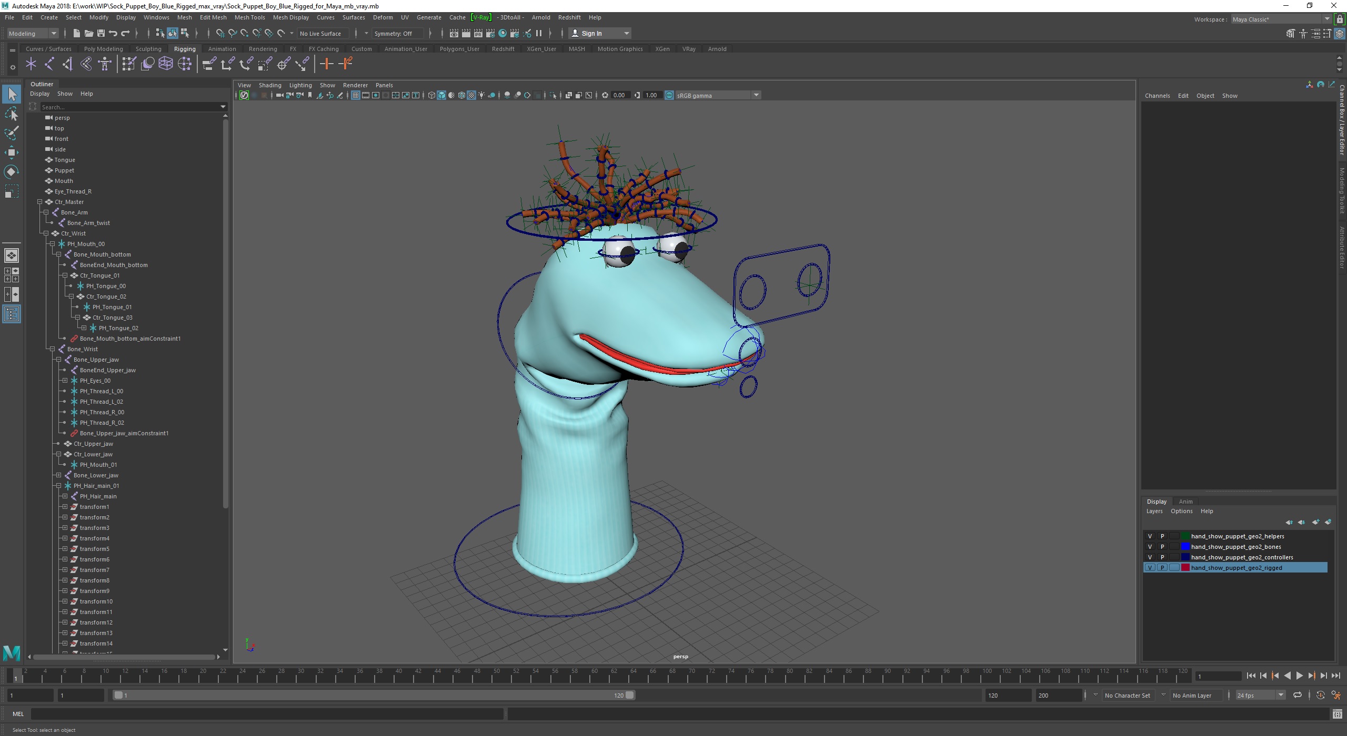Screen dimensions: 1347x736
Task: Collapse the Bone_Wrist node in Outliner
Action: pyautogui.click(x=53, y=349)
